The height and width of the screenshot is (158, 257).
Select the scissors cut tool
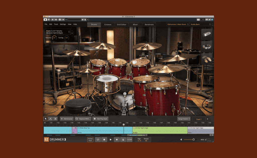point(55,119)
